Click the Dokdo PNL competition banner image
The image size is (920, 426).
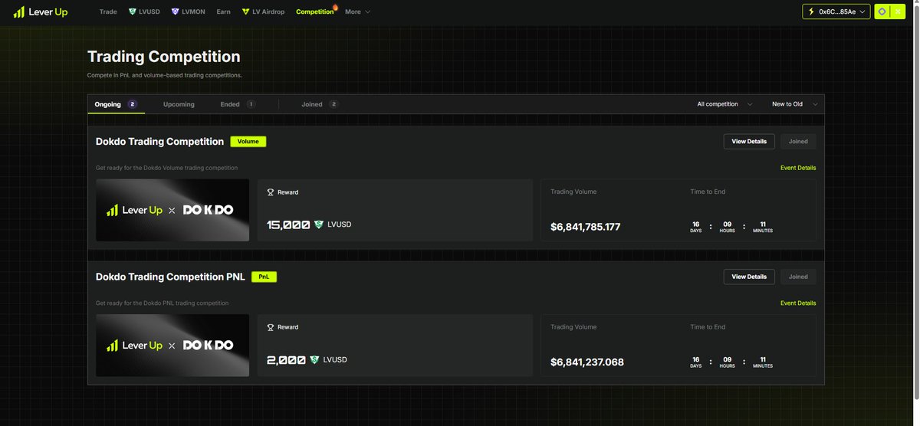pos(172,346)
